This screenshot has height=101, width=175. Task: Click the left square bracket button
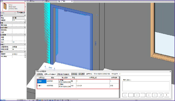click(x=161, y=95)
